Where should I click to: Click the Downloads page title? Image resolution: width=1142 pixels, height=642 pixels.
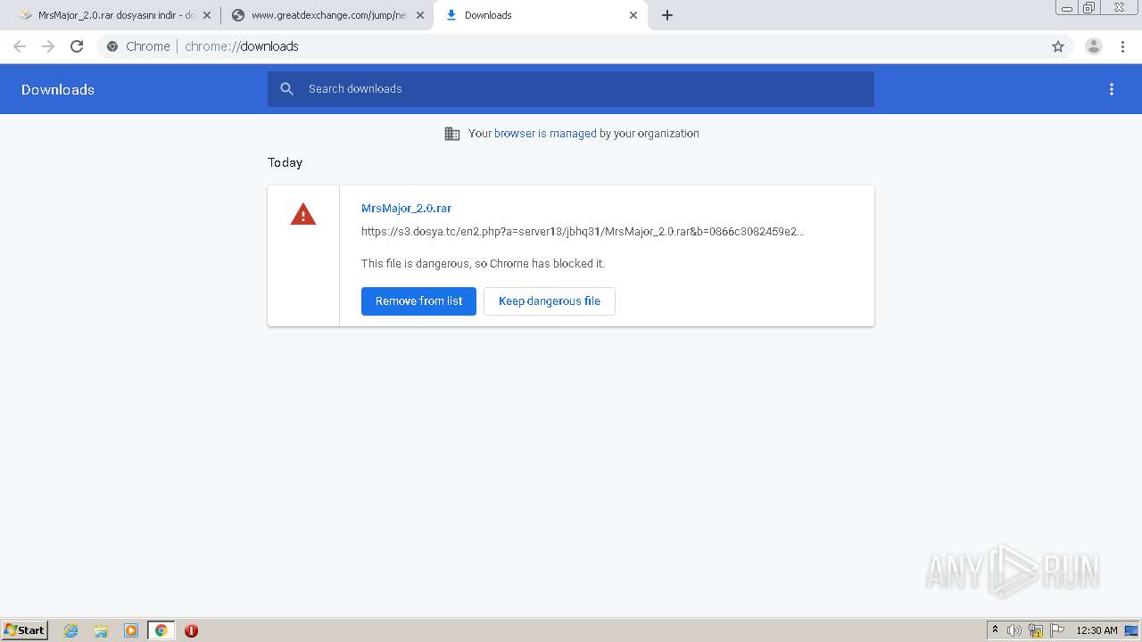tap(58, 89)
